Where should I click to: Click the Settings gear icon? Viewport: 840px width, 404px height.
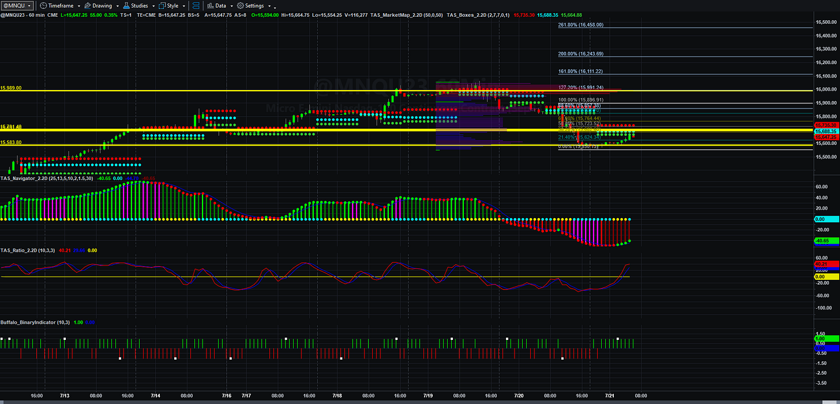coord(241,6)
